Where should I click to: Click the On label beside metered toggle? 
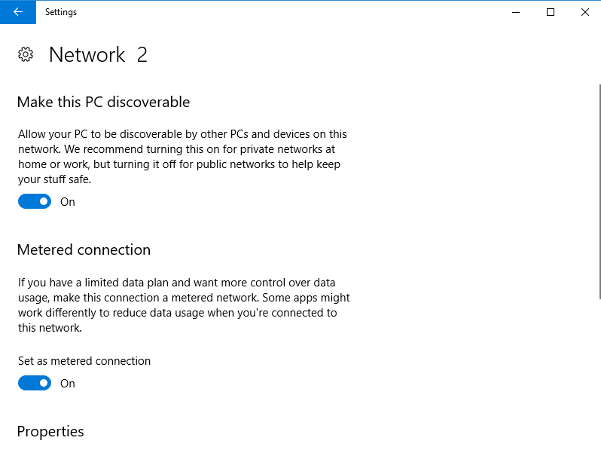click(68, 384)
